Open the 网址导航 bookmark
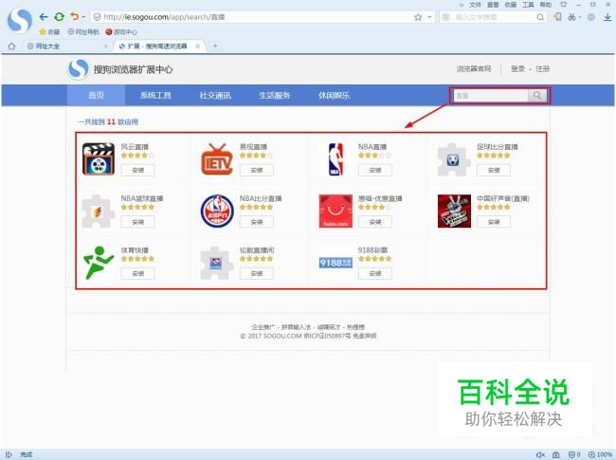 [83, 32]
